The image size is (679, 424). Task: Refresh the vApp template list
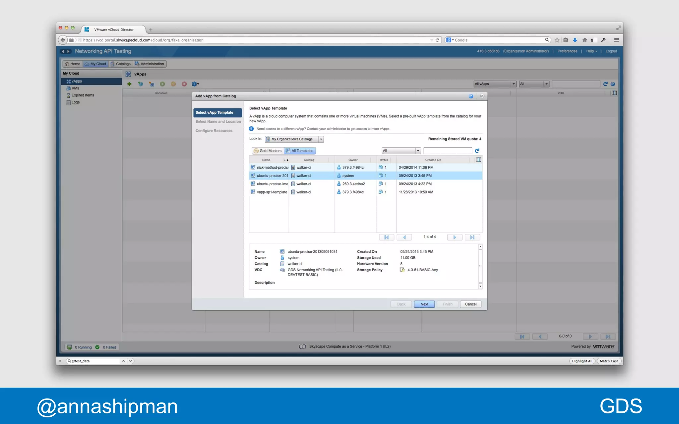coord(477,151)
